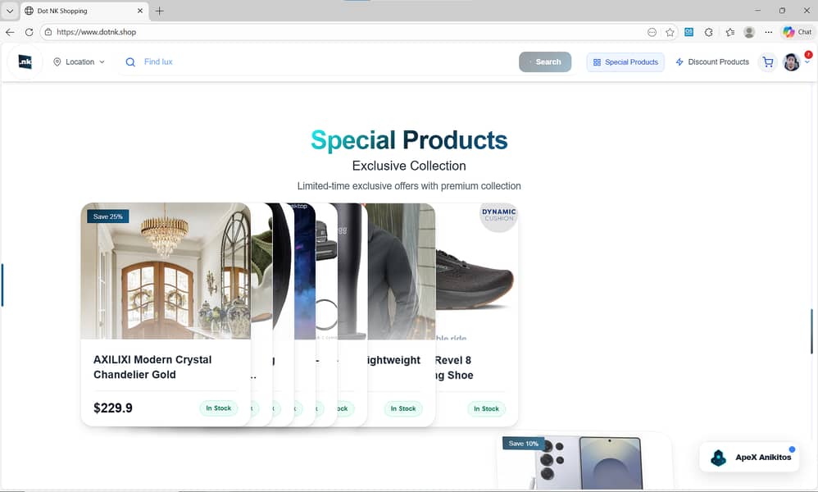This screenshot has width=818, height=492.
Task: Click lightweight card In Stock badge
Action: pyautogui.click(x=403, y=408)
